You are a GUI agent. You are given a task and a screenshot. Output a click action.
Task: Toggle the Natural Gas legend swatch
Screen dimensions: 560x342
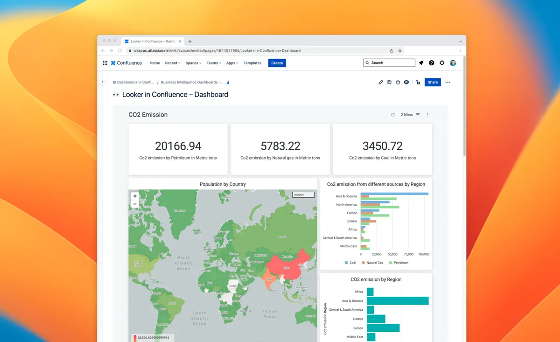point(363,263)
